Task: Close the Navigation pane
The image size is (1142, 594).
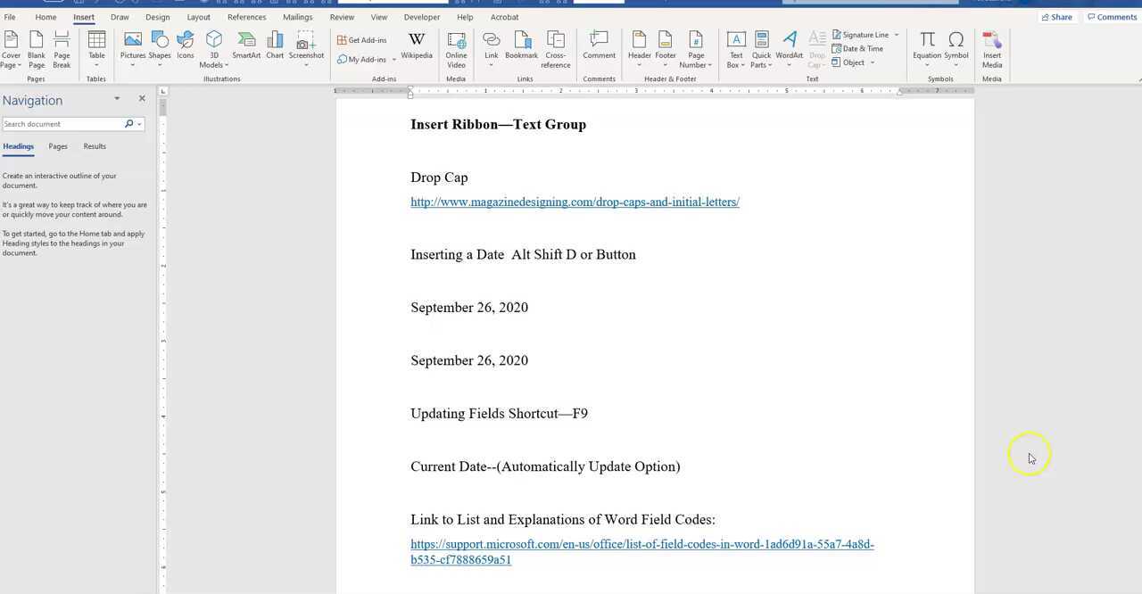Action: [x=142, y=99]
